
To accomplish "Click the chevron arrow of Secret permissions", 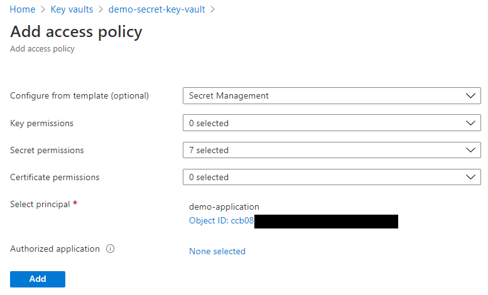I will [x=471, y=150].
